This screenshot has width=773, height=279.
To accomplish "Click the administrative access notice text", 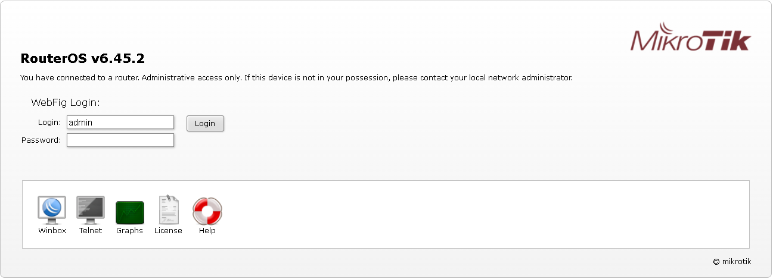I will [296, 78].
